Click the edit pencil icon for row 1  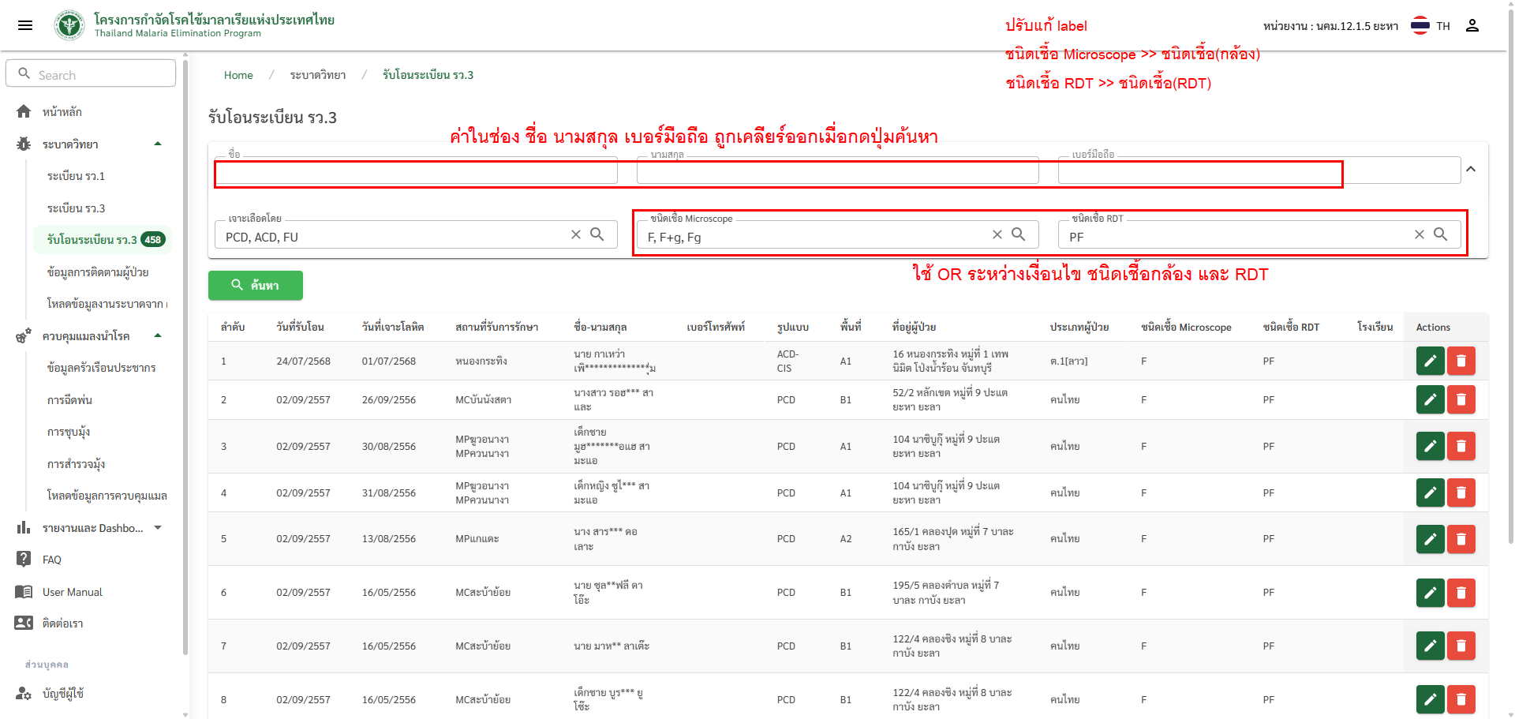click(1430, 361)
